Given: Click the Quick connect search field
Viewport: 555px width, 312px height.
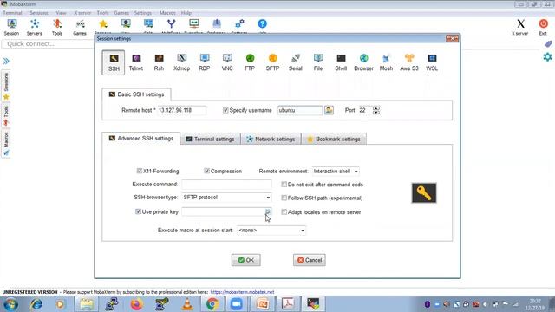Looking at the screenshot, I should pyautogui.click(x=48, y=44).
